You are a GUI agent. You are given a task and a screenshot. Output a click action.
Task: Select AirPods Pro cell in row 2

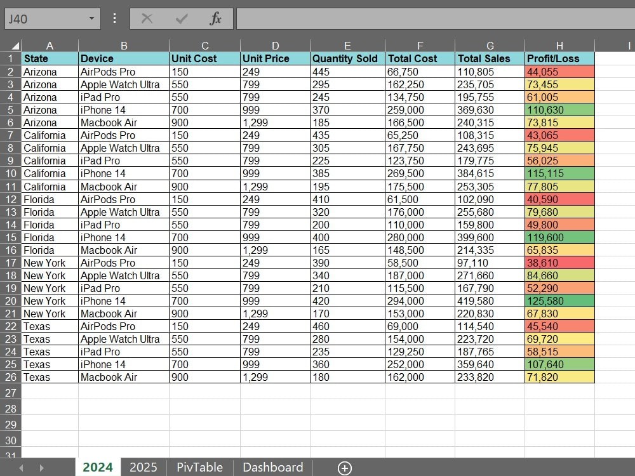click(x=124, y=72)
